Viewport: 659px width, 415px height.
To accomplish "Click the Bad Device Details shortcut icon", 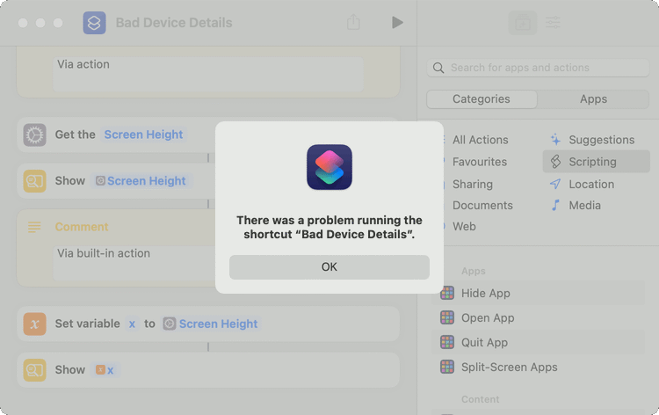I will tap(94, 23).
